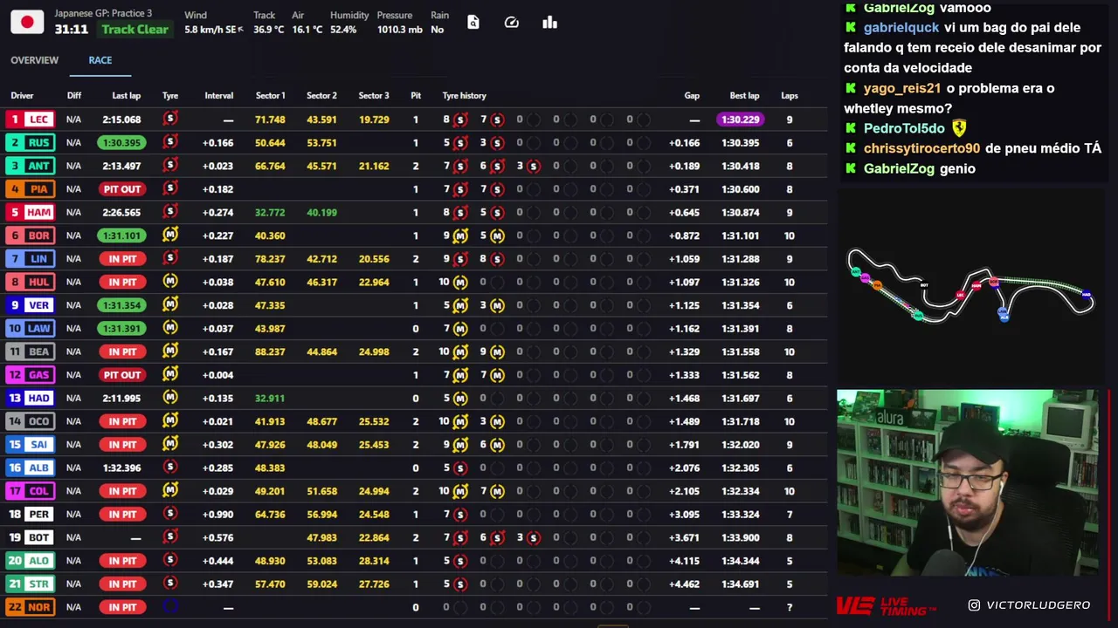Click the streamer webcam feed
This screenshot has height=628, width=1118.
click(x=968, y=483)
